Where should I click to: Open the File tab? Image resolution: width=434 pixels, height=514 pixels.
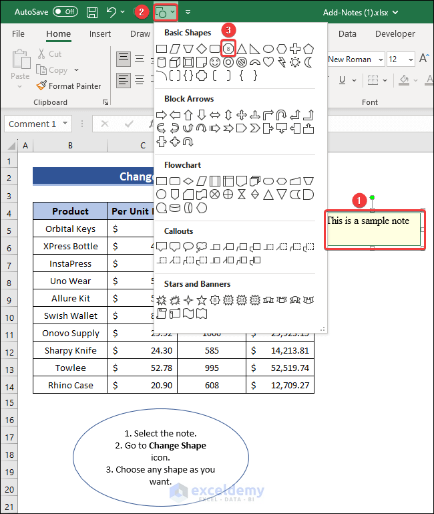pos(18,34)
